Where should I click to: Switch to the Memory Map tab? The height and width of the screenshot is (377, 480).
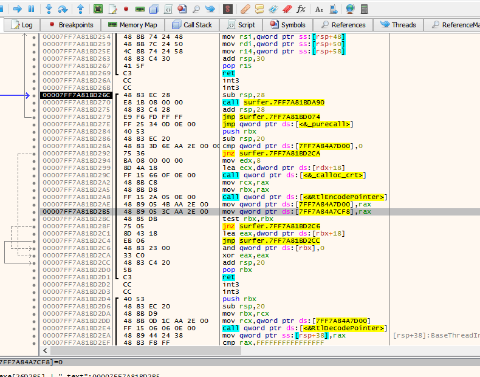point(132,25)
